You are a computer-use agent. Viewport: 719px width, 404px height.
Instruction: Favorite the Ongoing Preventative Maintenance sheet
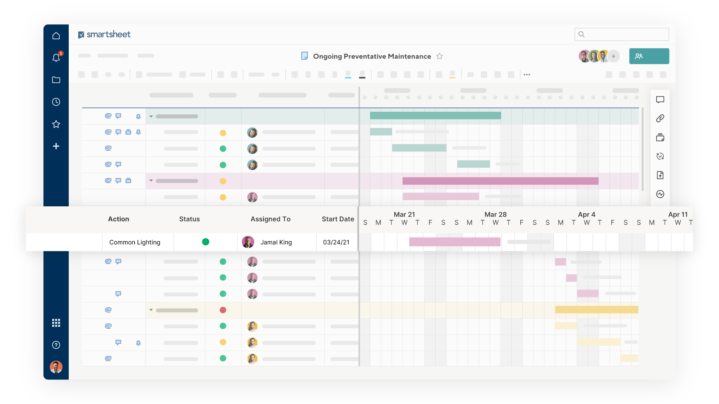tap(439, 56)
